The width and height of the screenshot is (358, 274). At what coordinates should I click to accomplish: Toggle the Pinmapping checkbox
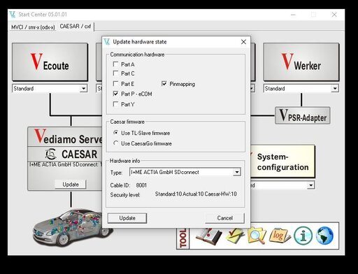[x=164, y=83]
